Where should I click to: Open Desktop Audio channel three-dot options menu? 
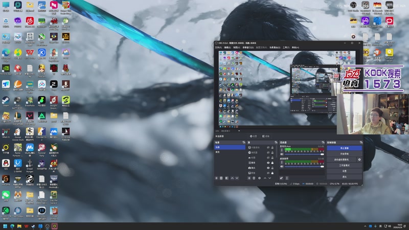(x=282, y=162)
